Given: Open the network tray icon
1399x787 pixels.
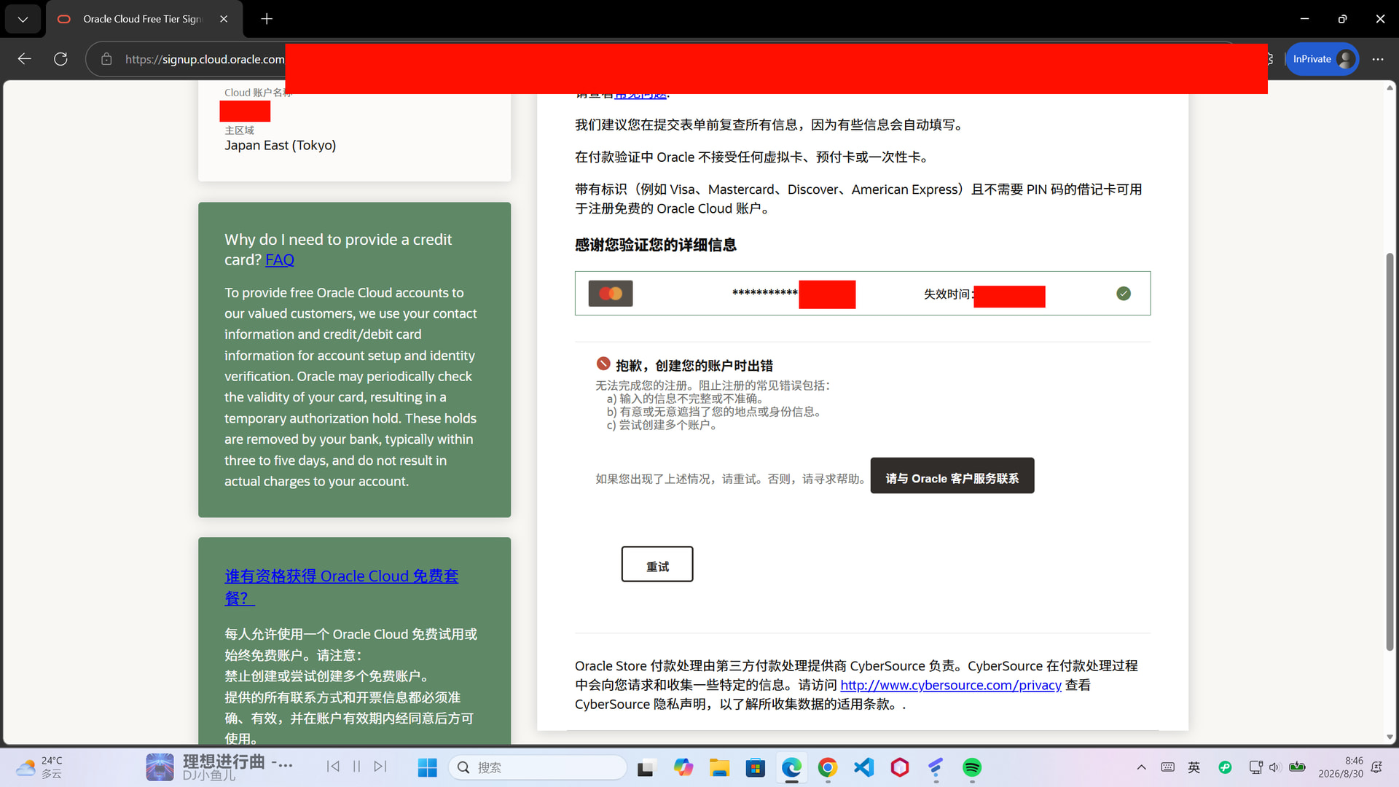Looking at the screenshot, I should [1255, 767].
